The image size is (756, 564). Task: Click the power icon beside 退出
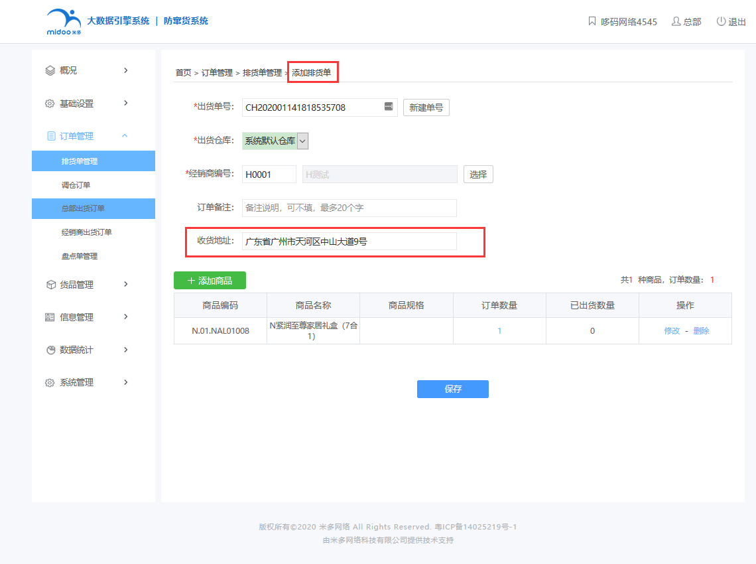point(721,21)
